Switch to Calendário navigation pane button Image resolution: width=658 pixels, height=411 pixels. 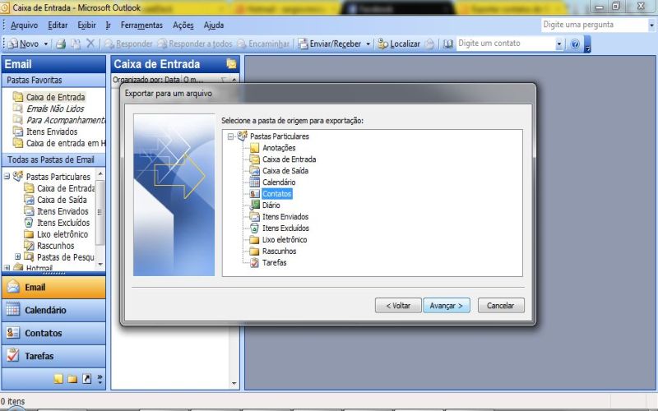(53, 311)
